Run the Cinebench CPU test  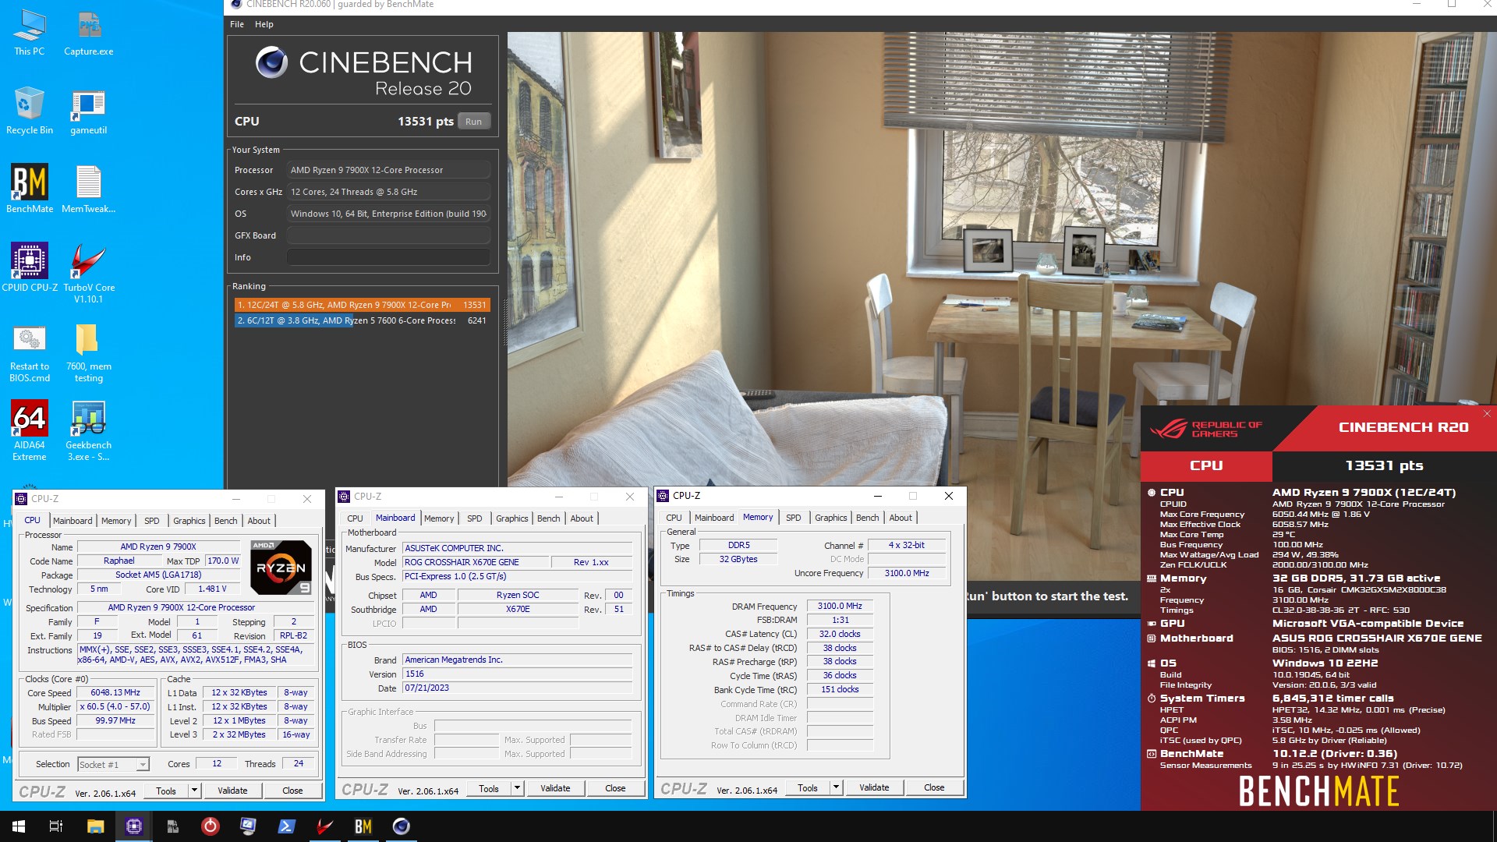[474, 122]
